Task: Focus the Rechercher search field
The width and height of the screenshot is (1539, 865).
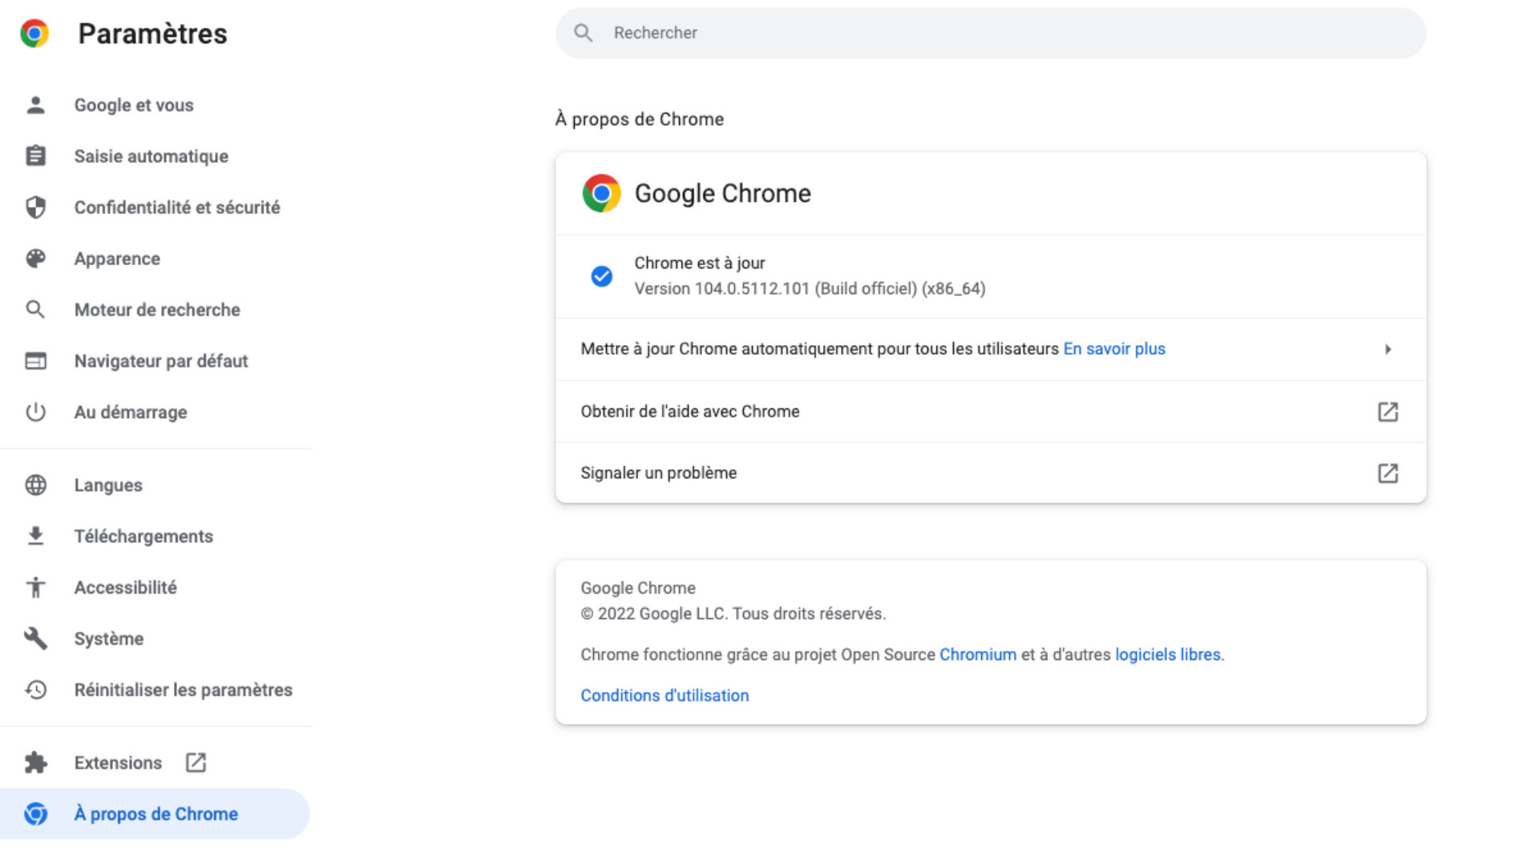Action: click(x=991, y=33)
